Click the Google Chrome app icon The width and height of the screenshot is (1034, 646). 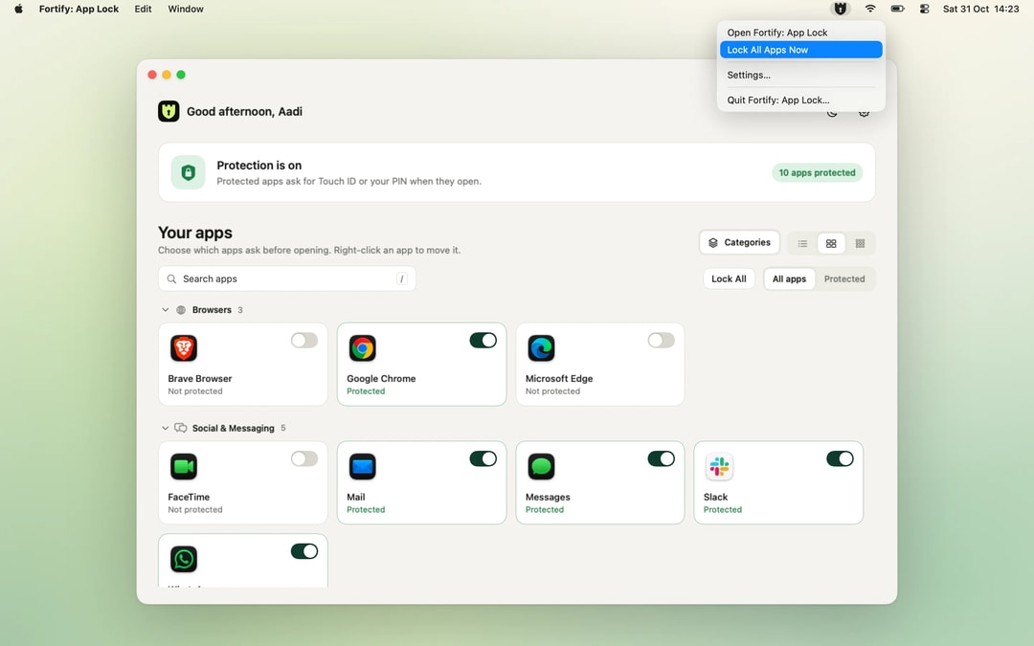pyautogui.click(x=362, y=348)
